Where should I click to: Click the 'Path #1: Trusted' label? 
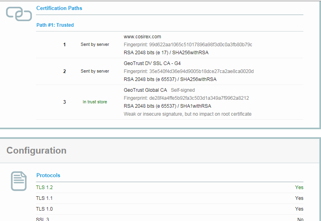(x=55, y=25)
